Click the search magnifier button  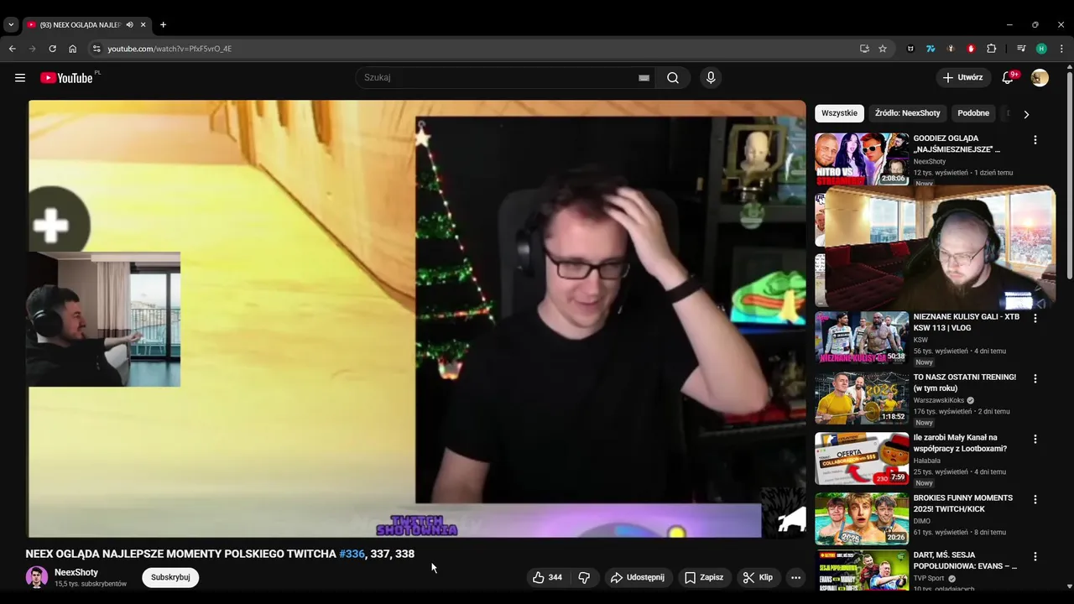[x=673, y=78]
